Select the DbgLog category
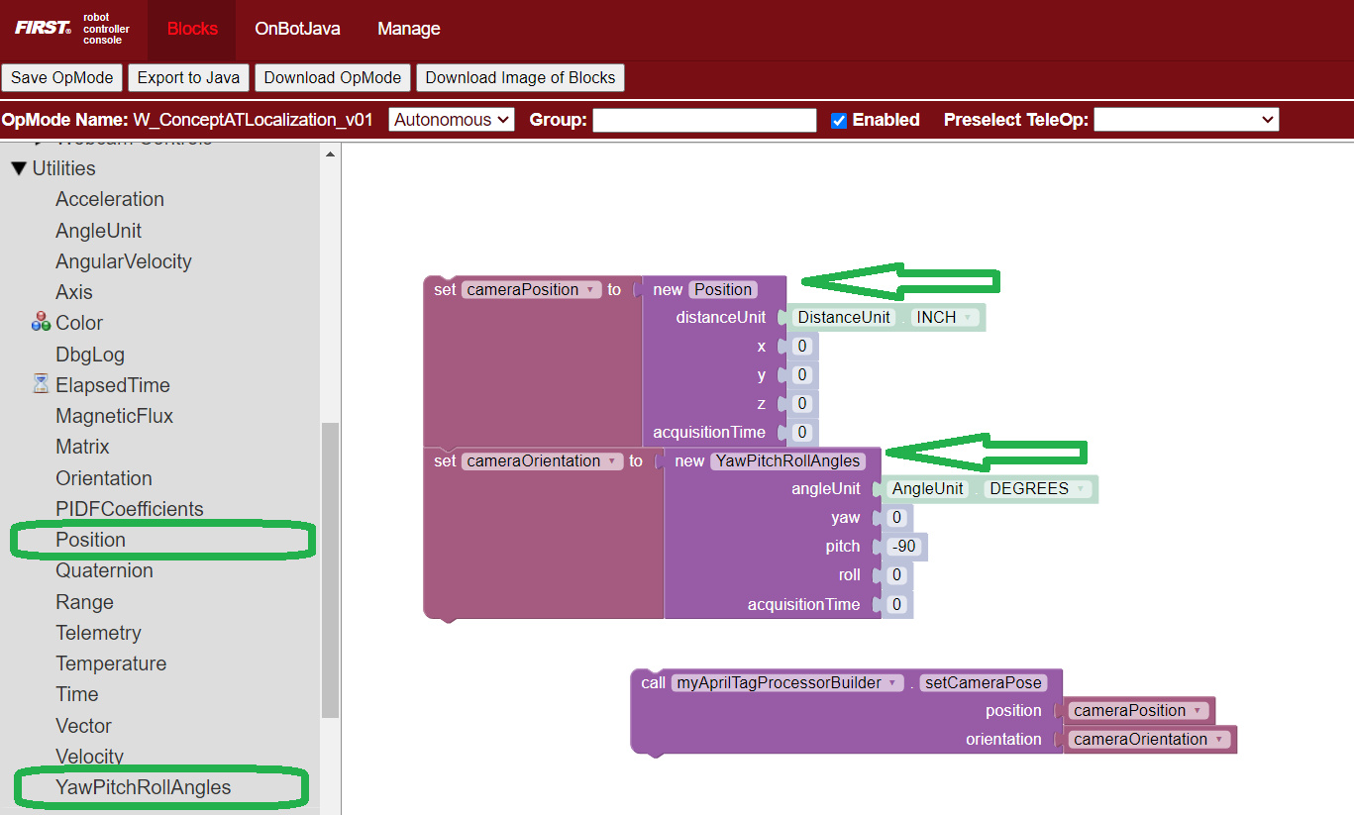This screenshot has height=815, width=1354. 90,355
